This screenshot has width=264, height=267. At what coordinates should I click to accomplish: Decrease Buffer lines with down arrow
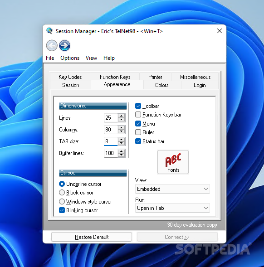tap(122, 155)
